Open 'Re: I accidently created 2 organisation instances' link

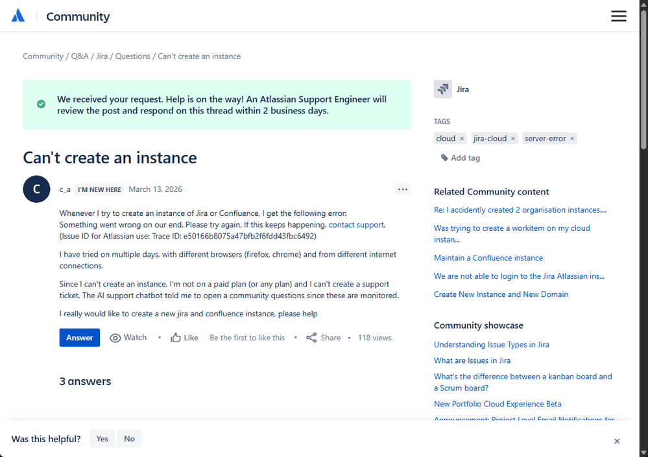click(520, 210)
